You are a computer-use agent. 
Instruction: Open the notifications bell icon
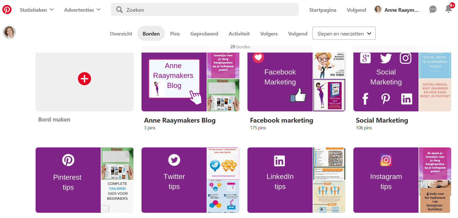[x=449, y=9]
